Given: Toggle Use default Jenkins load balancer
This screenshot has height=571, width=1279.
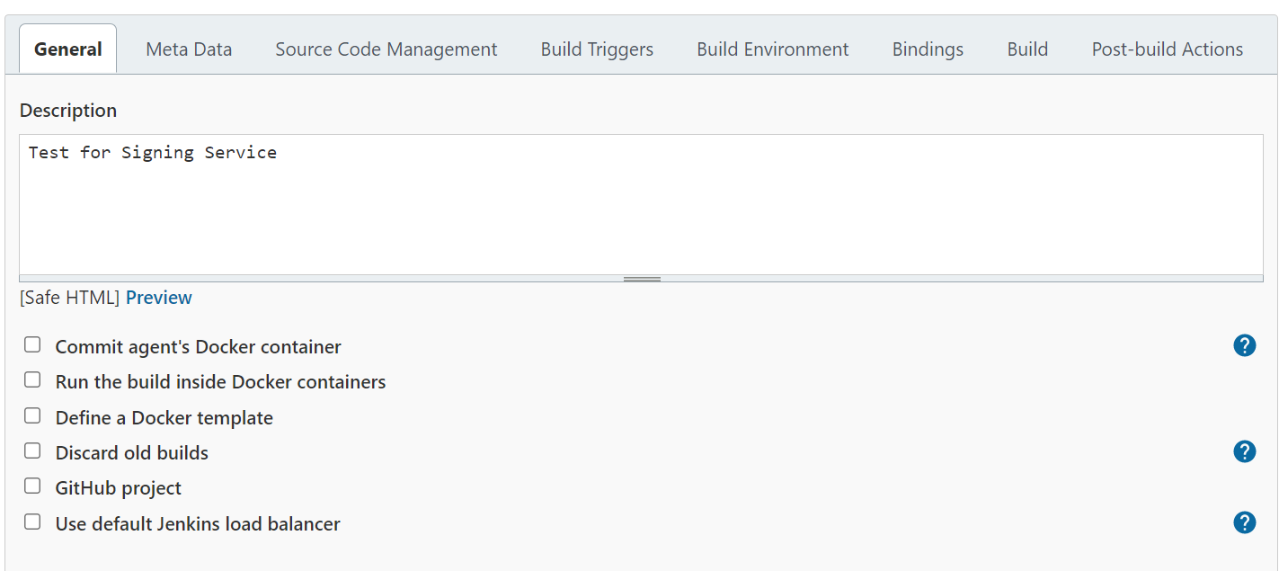Looking at the screenshot, I should coord(32,522).
